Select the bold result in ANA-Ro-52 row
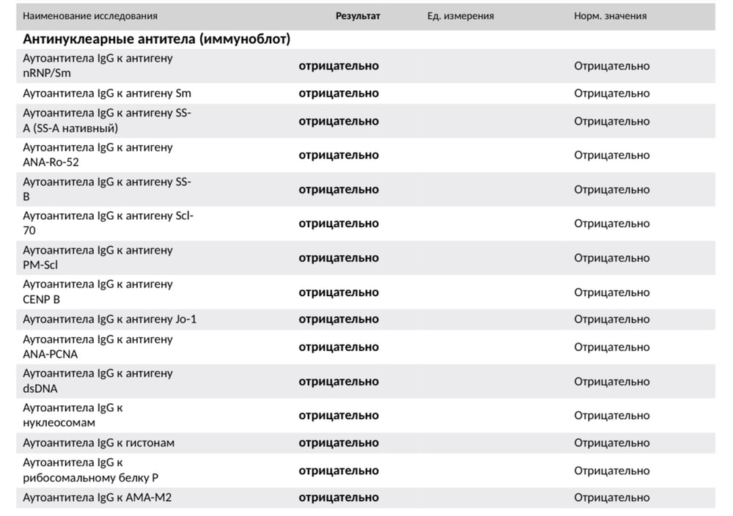733x516 pixels. (x=339, y=155)
